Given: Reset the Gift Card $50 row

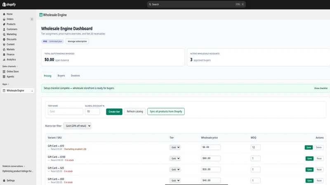Looking at the screenshot, I should 319,180.
